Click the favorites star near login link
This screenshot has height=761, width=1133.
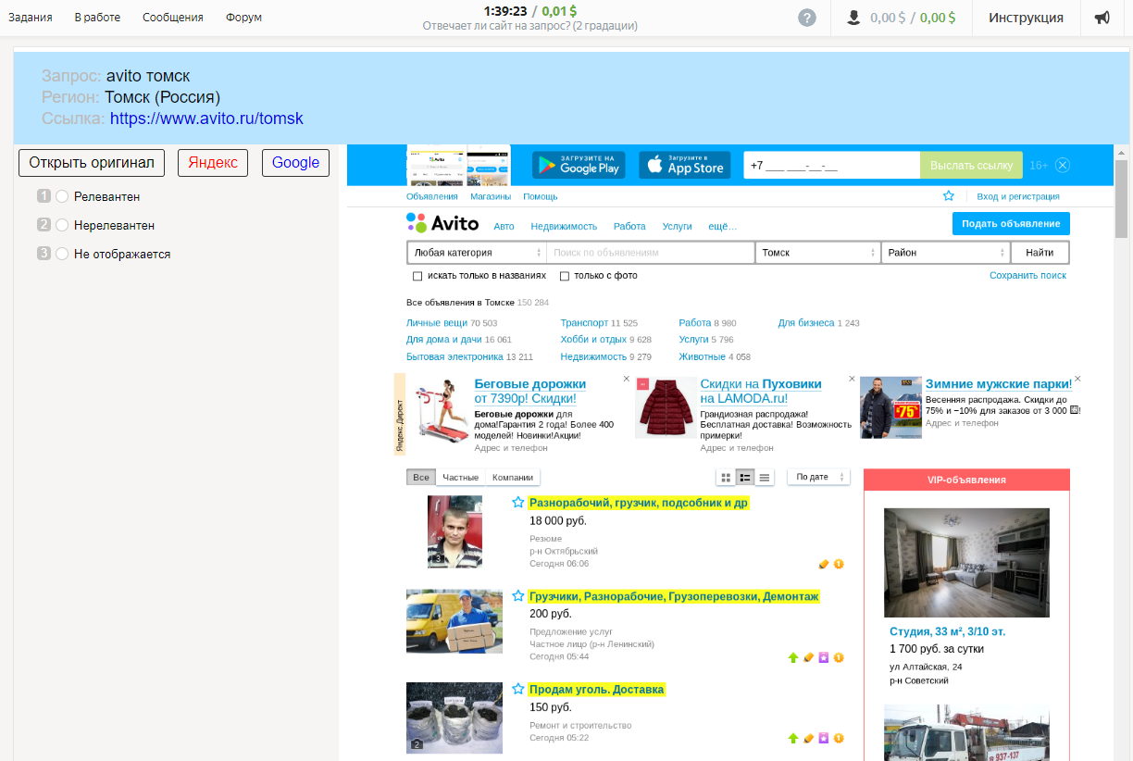point(948,196)
